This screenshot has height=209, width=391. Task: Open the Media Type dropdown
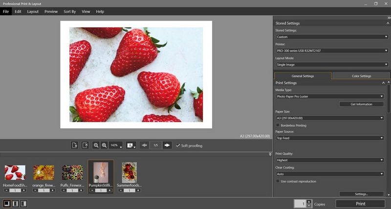click(x=330, y=96)
